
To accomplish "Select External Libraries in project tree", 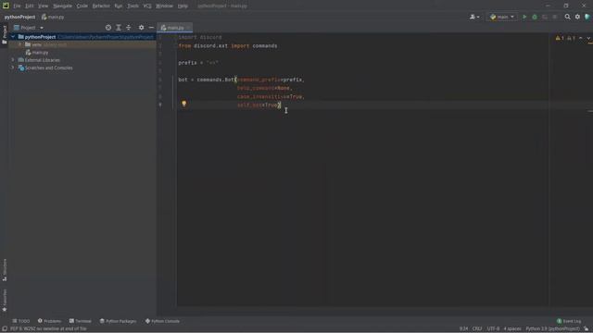I will (39, 60).
